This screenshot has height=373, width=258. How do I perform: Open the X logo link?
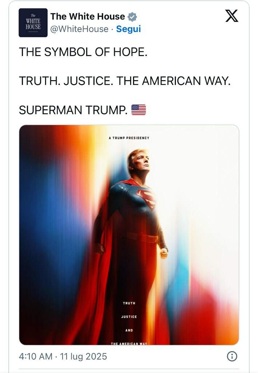(x=231, y=16)
